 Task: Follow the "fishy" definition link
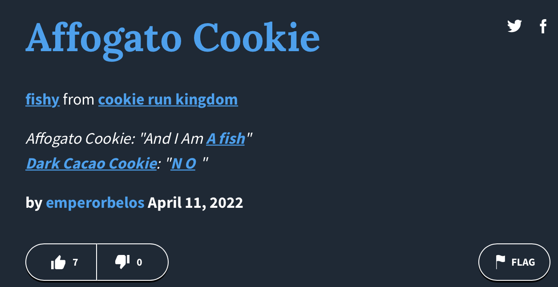click(42, 100)
